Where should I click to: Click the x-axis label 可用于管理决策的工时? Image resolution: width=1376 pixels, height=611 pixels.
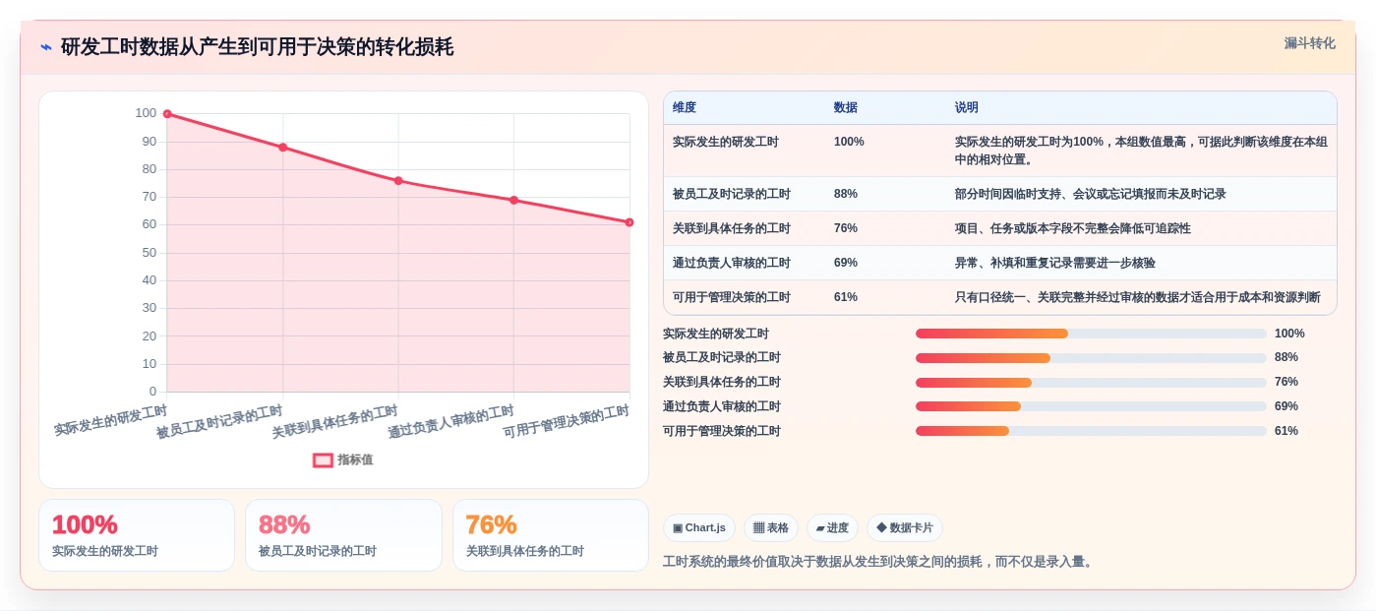(567, 422)
